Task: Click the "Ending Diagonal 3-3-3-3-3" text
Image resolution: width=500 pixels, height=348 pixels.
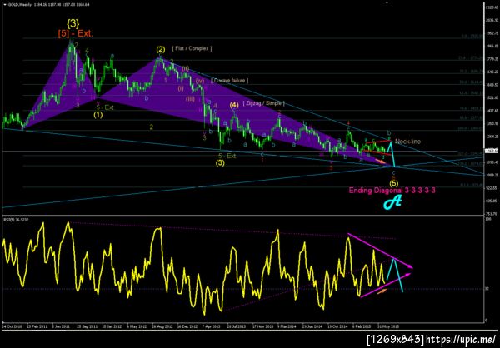Action: tap(392, 191)
